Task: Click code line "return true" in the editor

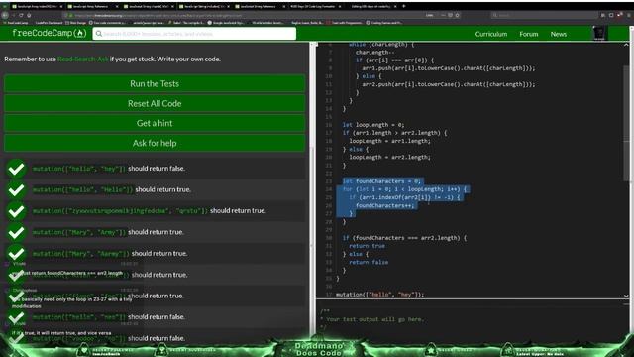Action: (x=368, y=246)
